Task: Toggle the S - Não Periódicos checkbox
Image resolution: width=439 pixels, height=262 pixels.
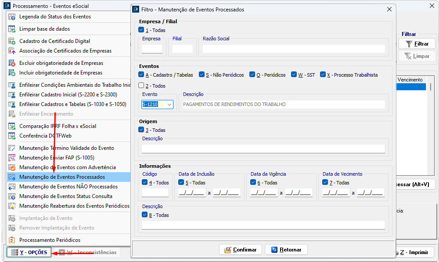Action: (x=202, y=75)
